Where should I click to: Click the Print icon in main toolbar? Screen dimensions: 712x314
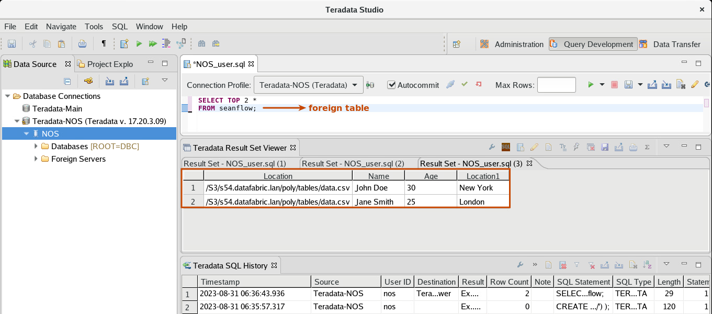(83, 44)
